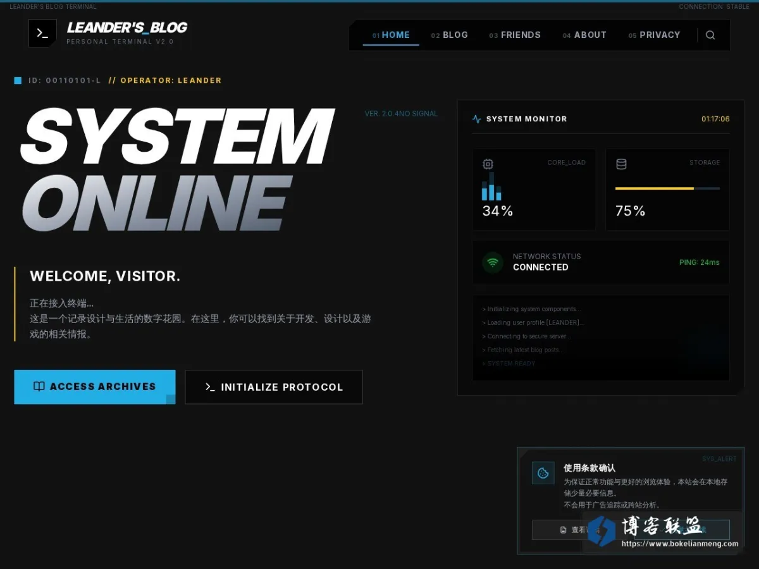Screen dimensions: 759x569
Task: Click the 'Fetching latest blog posts' log line
Action: [522, 350]
